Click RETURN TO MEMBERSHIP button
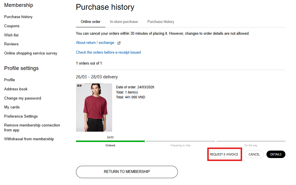Viewport: 296px width, 185px height. tap(127, 172)
